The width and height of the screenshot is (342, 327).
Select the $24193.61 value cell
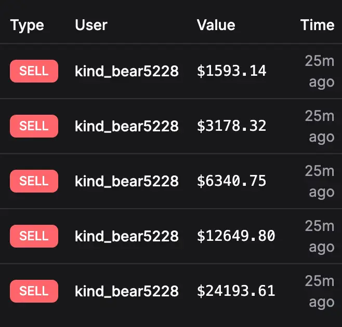(x=236, y=291)
